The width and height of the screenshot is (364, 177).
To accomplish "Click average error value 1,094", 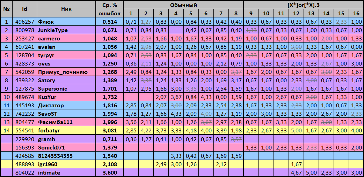I will tap(110, 55).
